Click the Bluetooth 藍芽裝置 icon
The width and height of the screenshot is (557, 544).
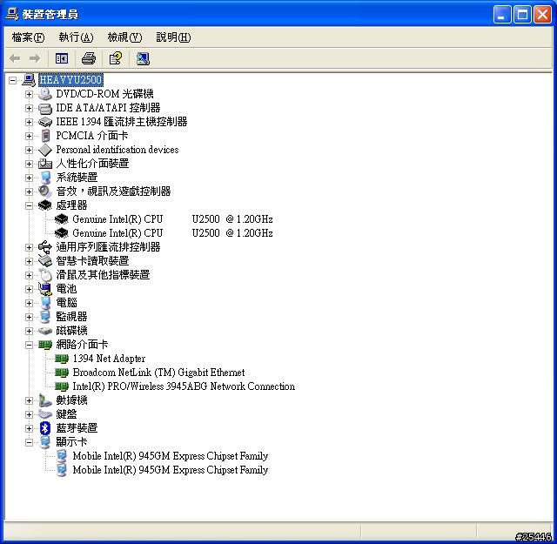coord(45,428)
